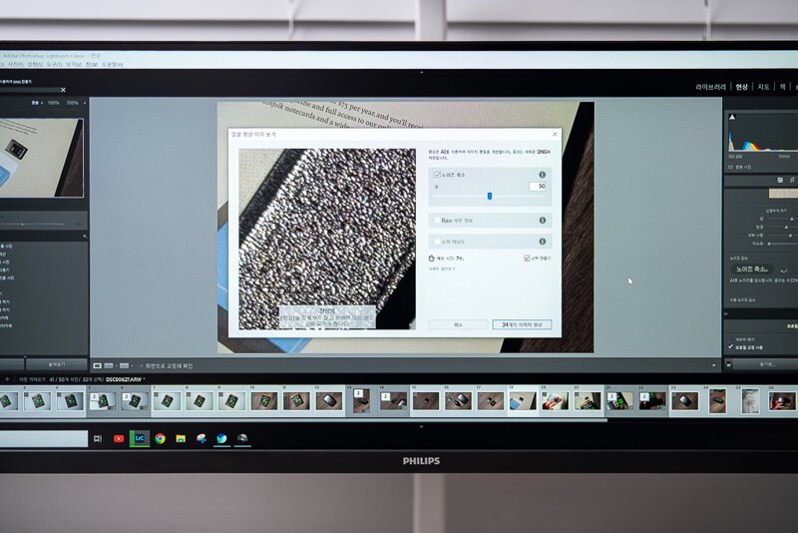This screenshot has height=533, width=798.
Task: Toggle Enable Profile Corrections checkbox
Action: [731, 347]
